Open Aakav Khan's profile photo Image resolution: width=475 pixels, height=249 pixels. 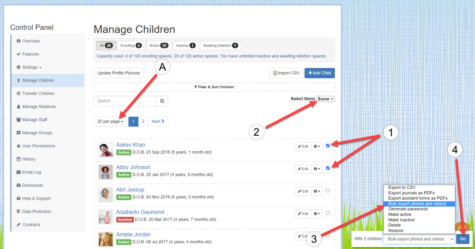[x=106, y=150]
